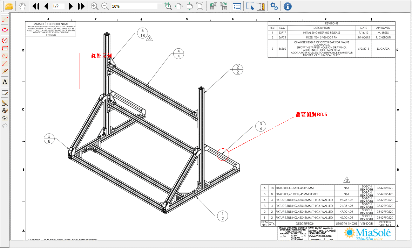
Task: Click the balloon callout 2 / 2
Action: pyautogui.click(x=238, y=70)
